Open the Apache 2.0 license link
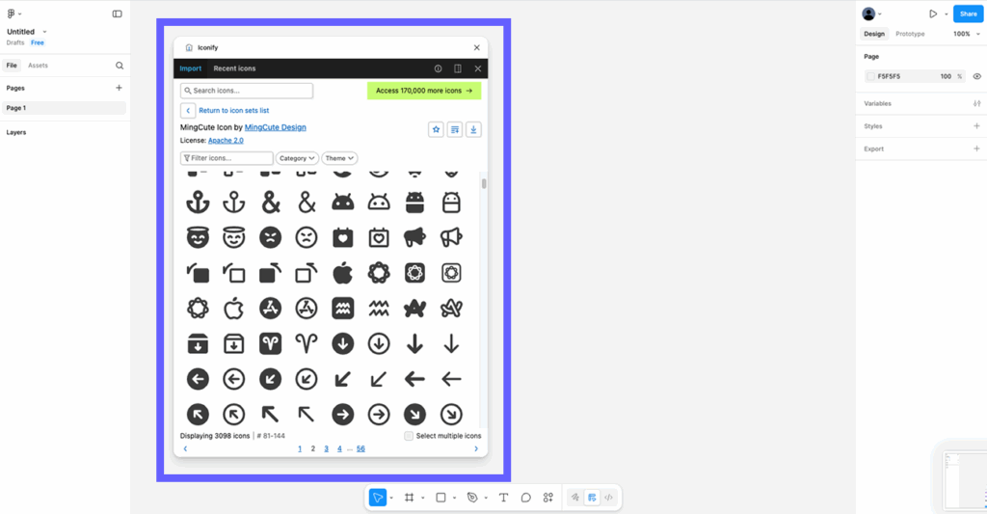987x514 pixels. click(x=226, y=141)
